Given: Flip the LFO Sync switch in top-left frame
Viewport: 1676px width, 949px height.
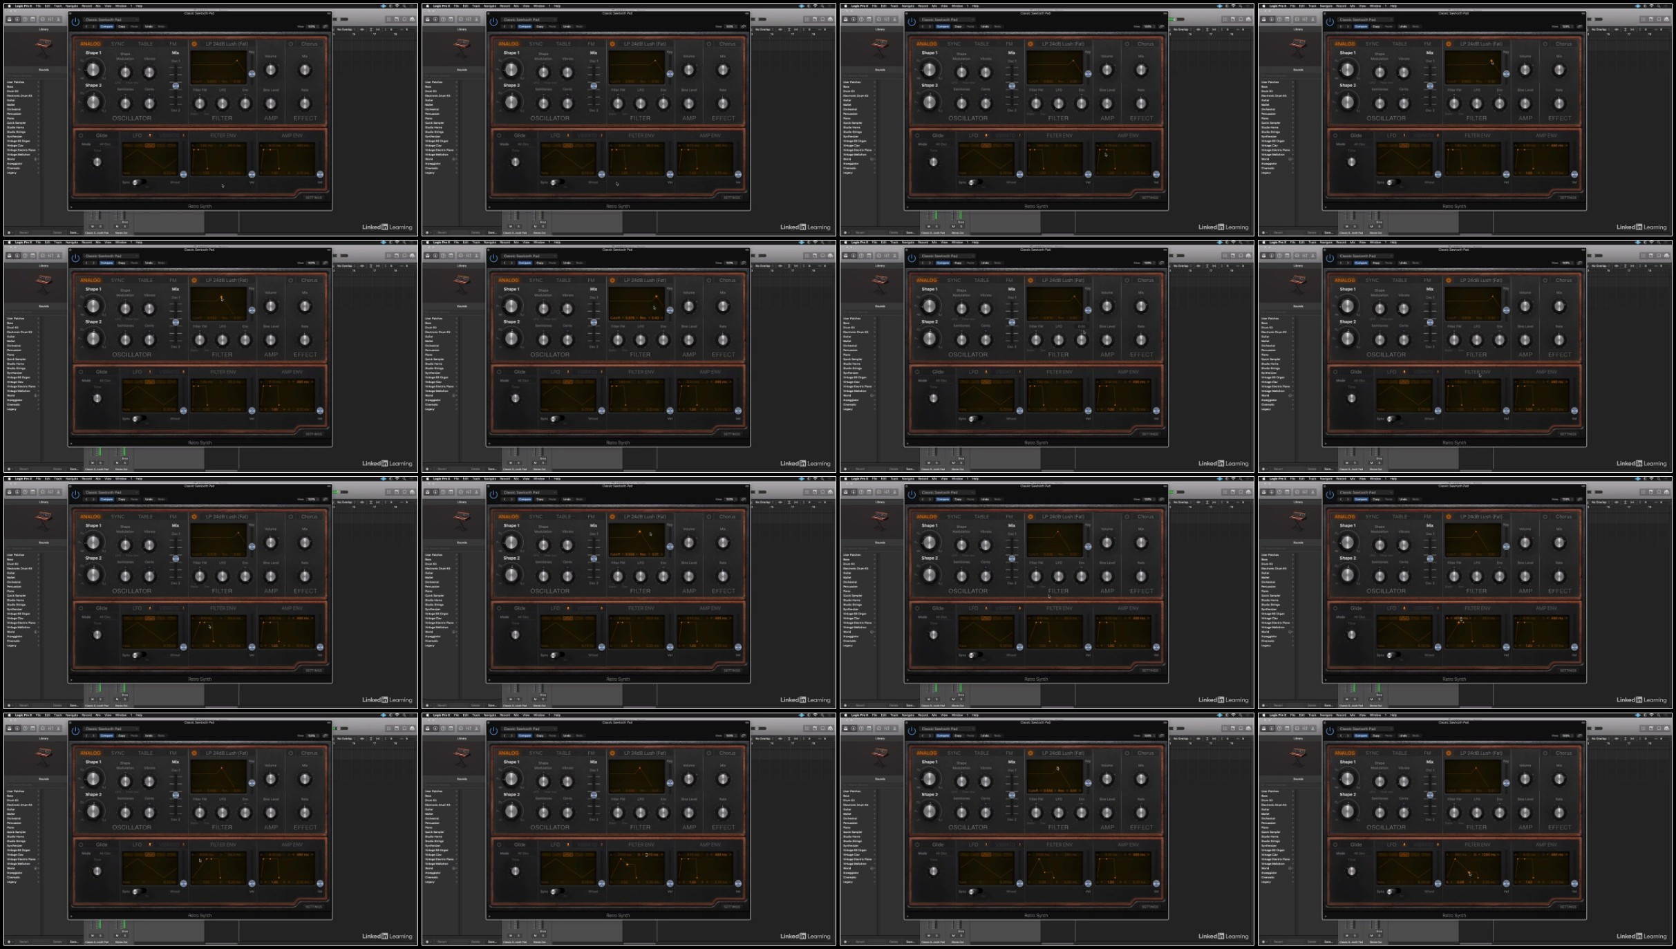Looking at the screenshot, I should (138, 182).
